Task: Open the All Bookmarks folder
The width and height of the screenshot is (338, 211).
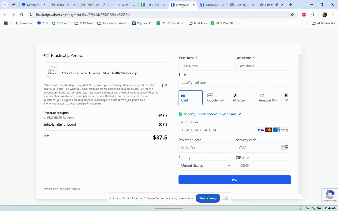Action: coord(323,23)
